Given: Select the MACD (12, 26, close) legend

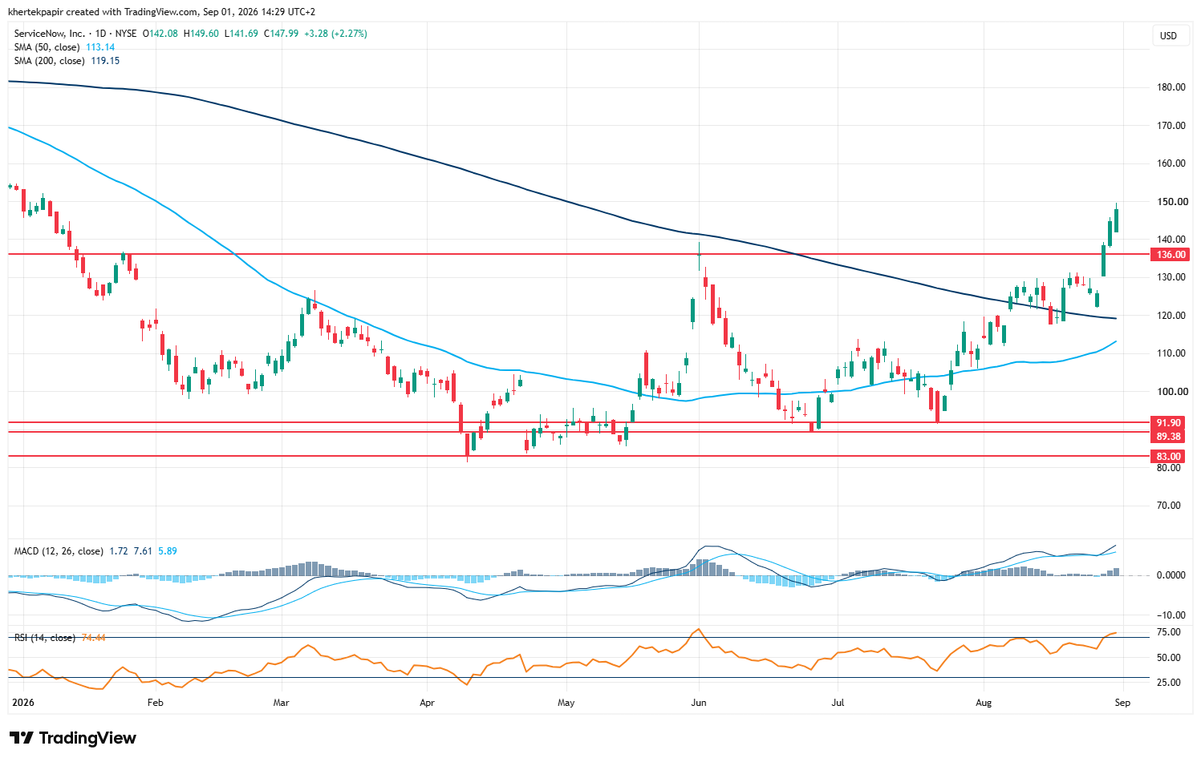Looking at the screenshot, I should [x=59, y=551].
